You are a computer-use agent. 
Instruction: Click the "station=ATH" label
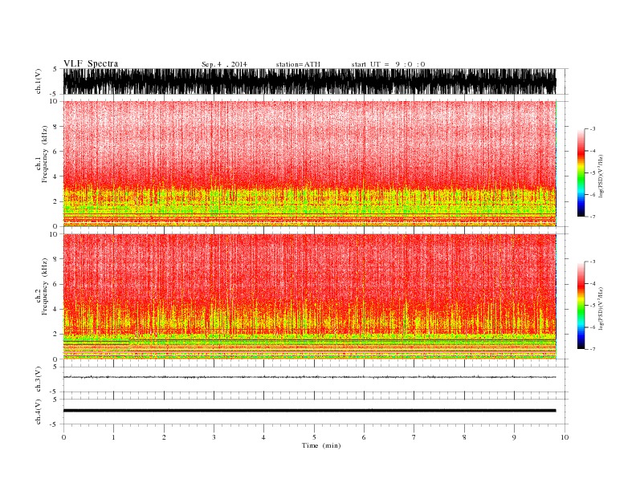coord(298,64)
